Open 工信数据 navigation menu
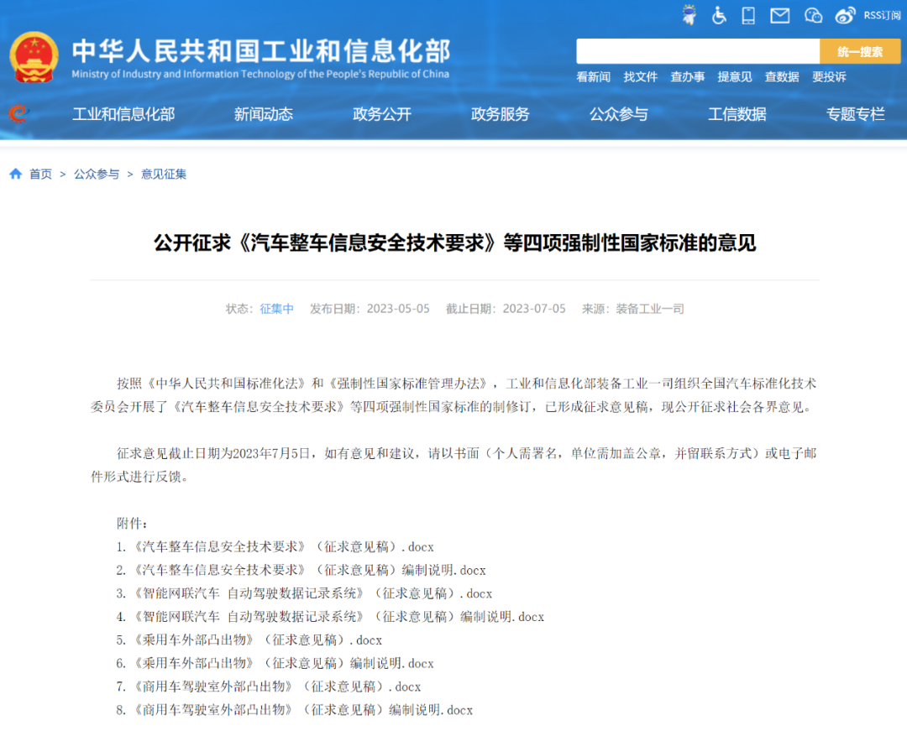This screenshot has height=731, width=907. click(x=737, y=114)
